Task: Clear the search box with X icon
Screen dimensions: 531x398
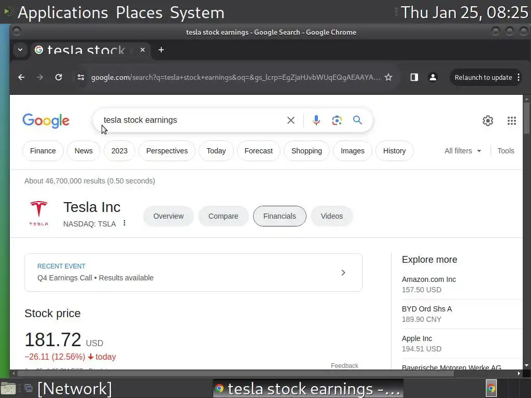Action: [x=291, y=120]
